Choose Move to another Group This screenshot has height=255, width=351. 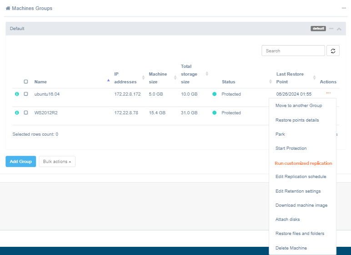pos(299,106)
